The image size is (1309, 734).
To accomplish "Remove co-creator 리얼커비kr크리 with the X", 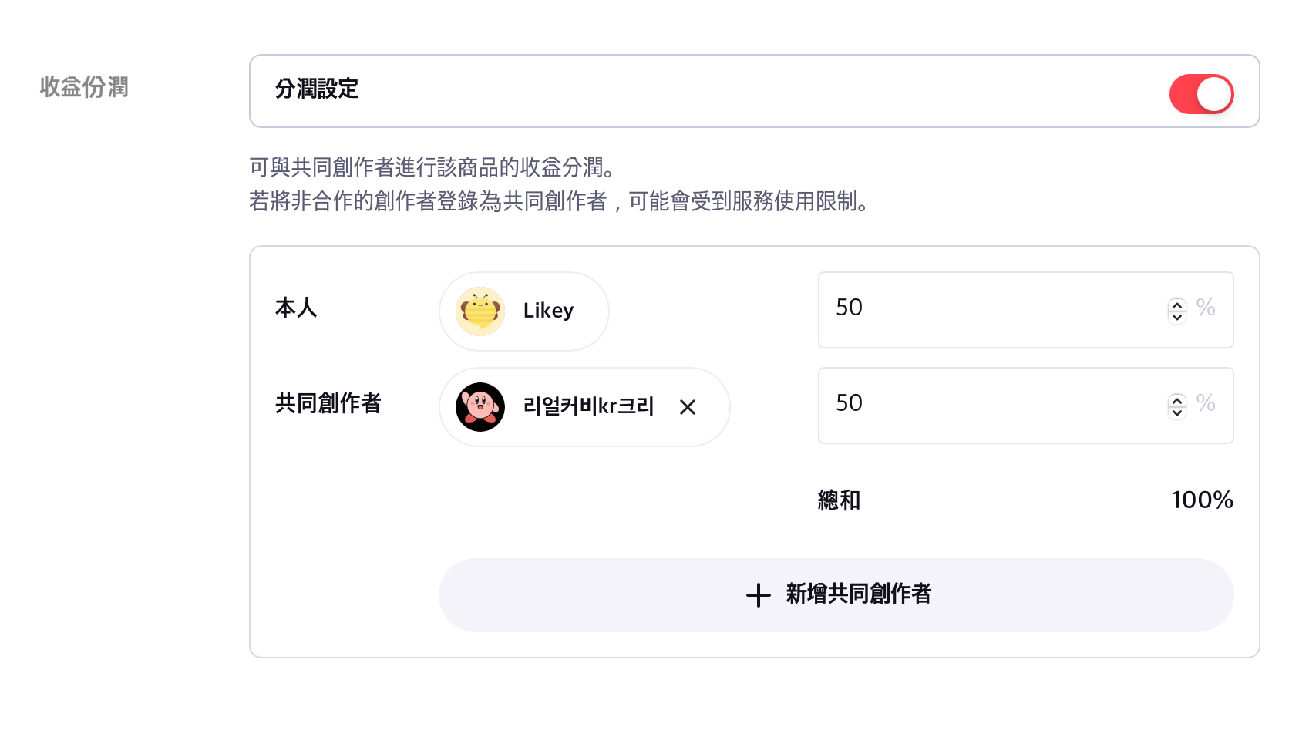I will coord(688,407).
